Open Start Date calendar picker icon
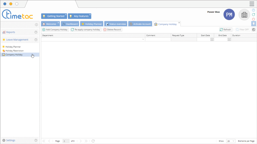Viewport: 257px width, 144px height. [x=212, y=39]
